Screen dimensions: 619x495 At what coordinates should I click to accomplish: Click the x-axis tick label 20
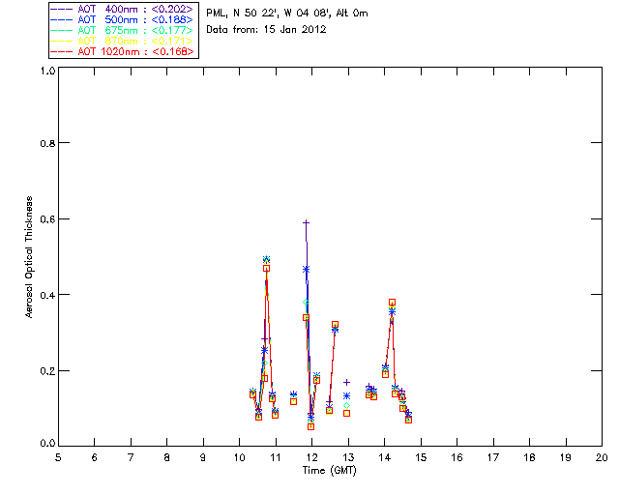tap(602, 457)
